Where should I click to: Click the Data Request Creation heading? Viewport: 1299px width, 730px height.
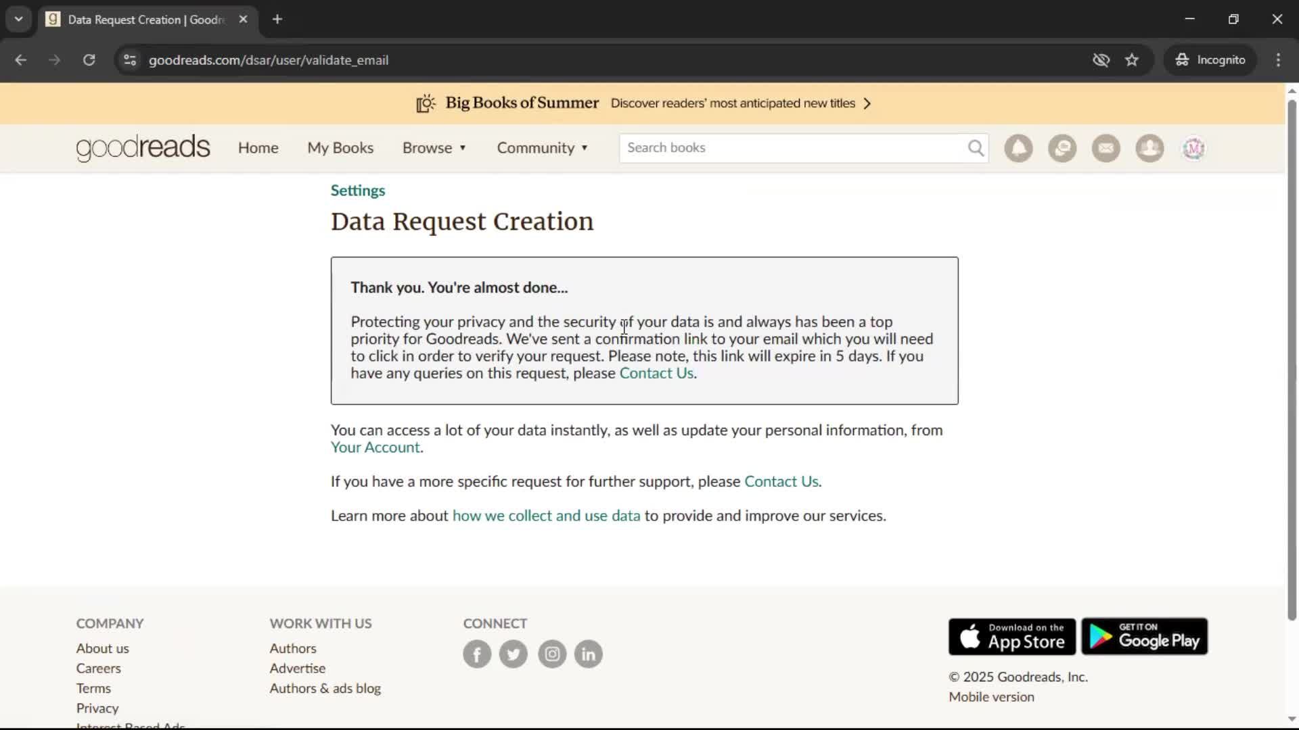pos(462,222)
